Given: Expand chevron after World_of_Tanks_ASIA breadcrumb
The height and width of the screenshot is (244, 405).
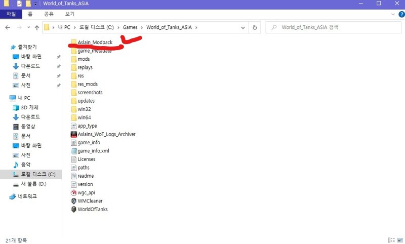Looking at the screenshot, I should coord(196,27).
